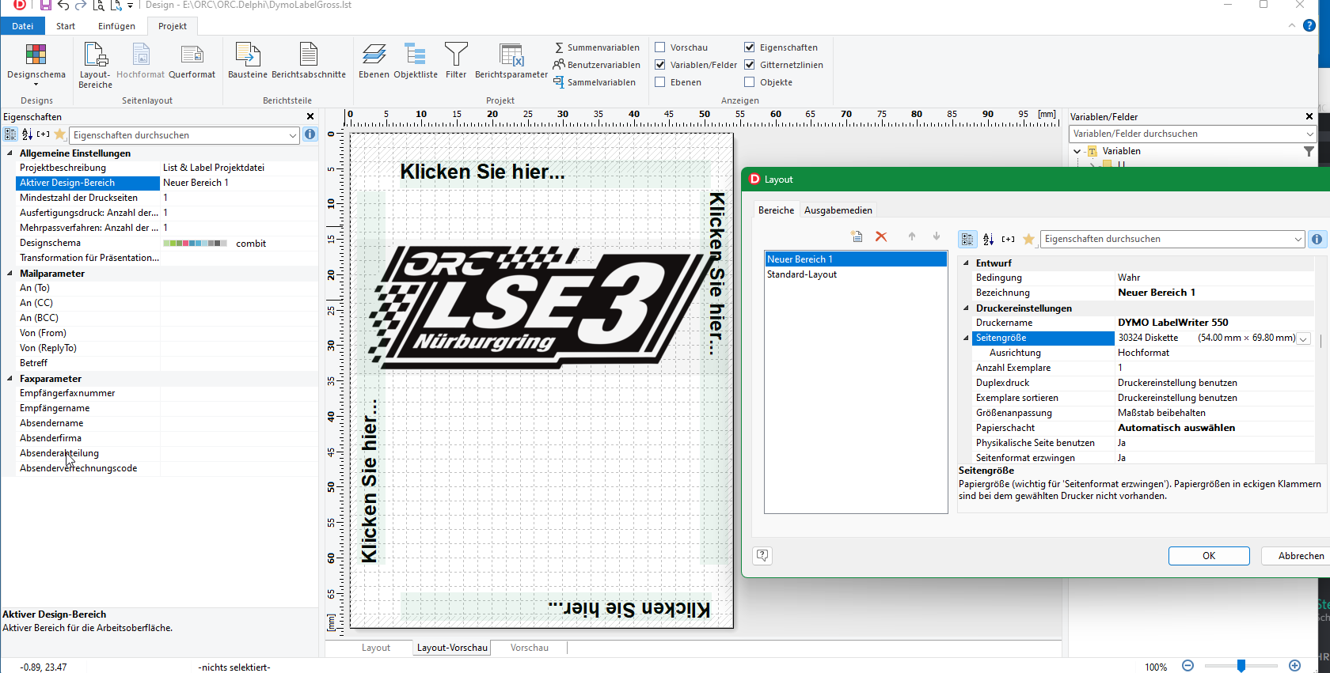Collapse the Variablen tree node
Screen dimensions: 1330x673
[x=1077, y=151]
